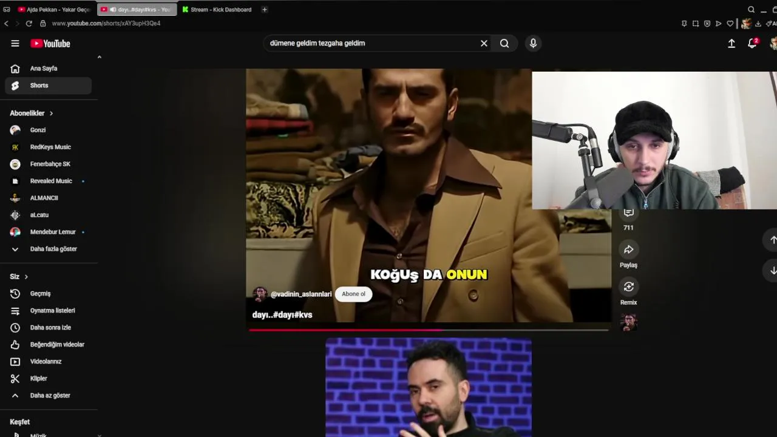Click the browser pin icon
Screen dimensions: 777x437
pos(684,24)
